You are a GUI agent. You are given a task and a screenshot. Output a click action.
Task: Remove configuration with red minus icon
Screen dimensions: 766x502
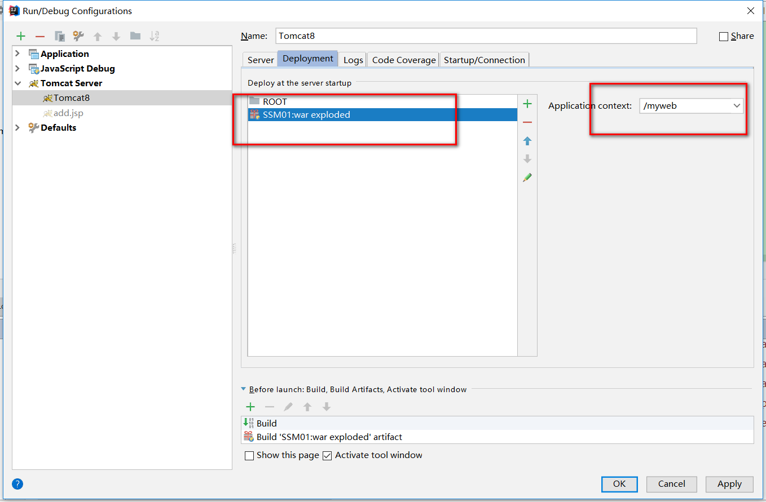tap(39, 36)
